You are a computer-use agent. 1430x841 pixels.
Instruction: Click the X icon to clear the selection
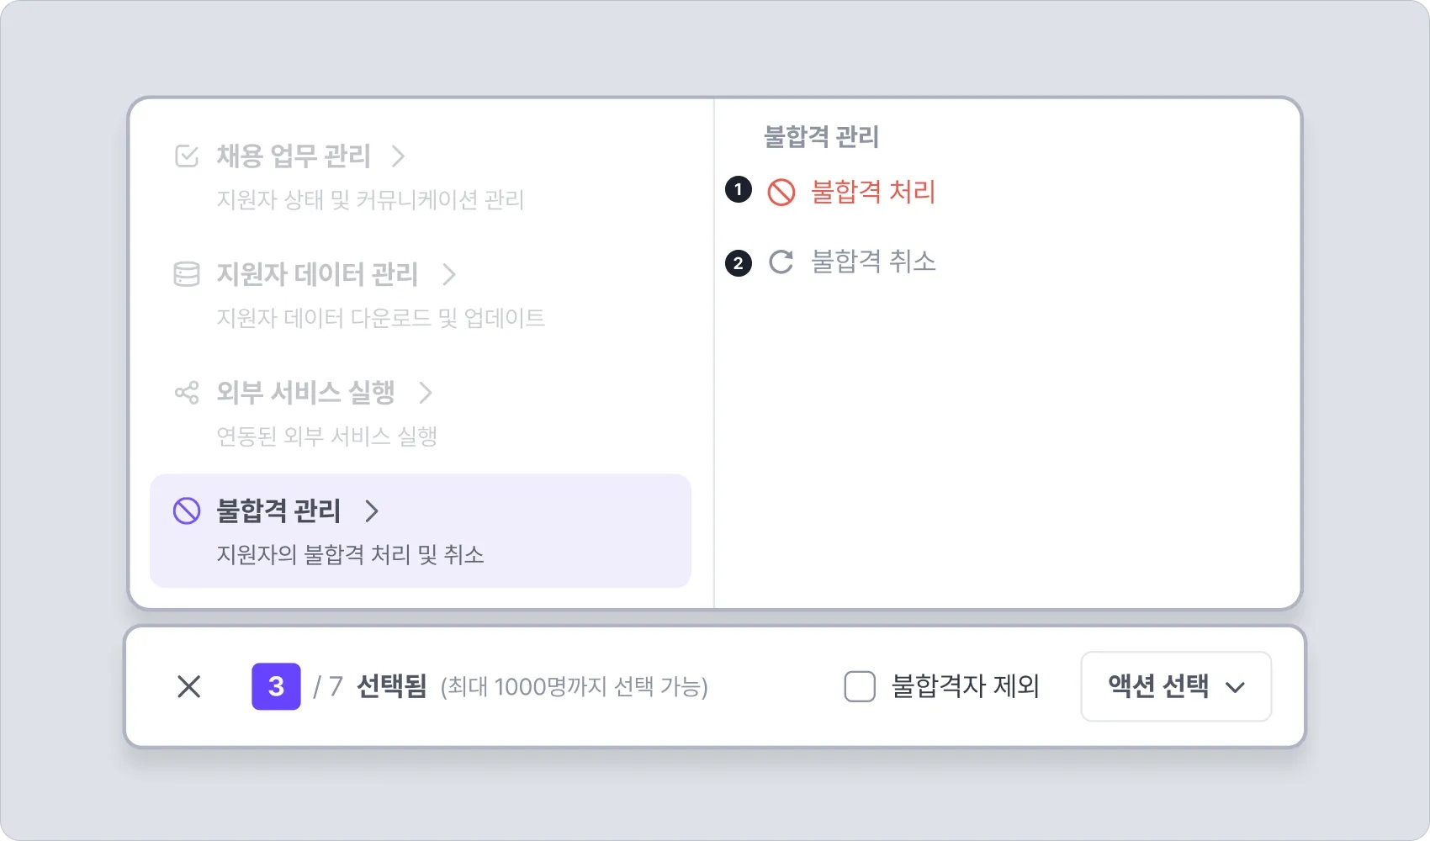point(189,687)
